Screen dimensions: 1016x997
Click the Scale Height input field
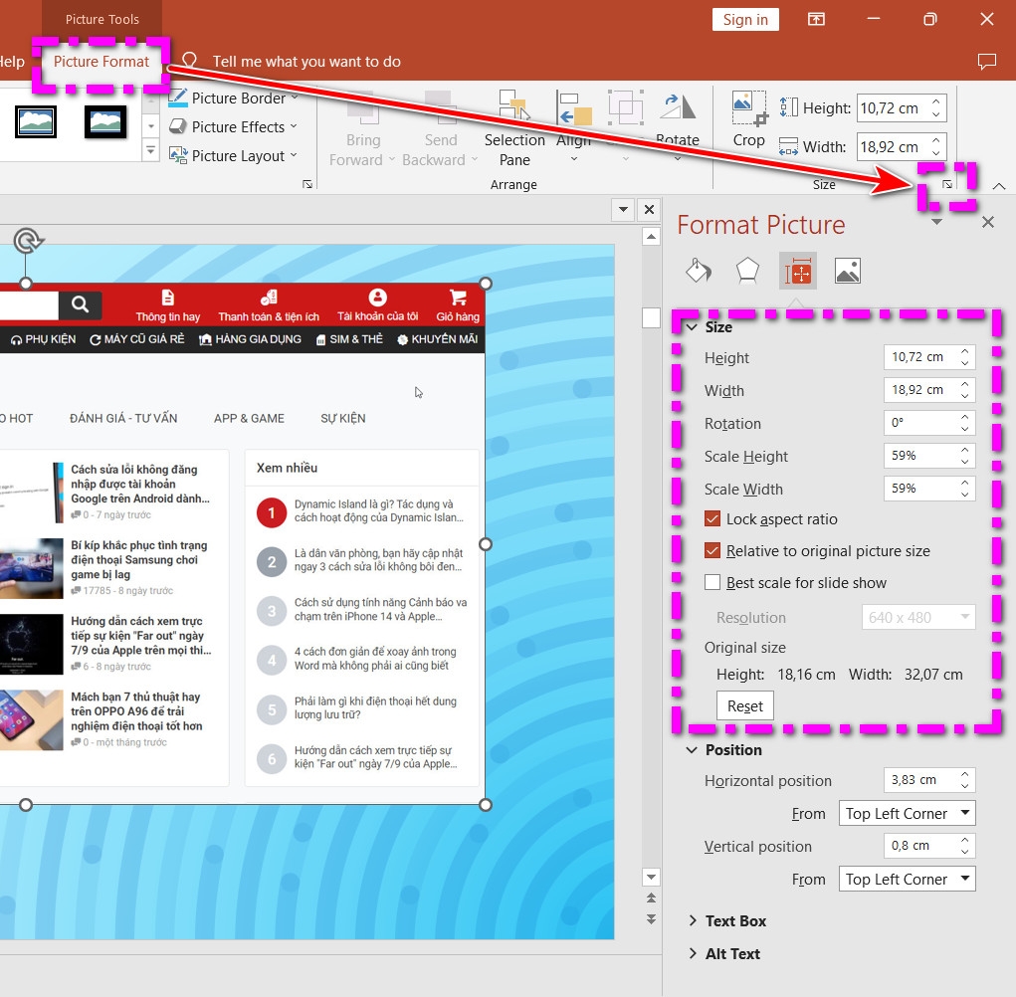click(922, 455)
